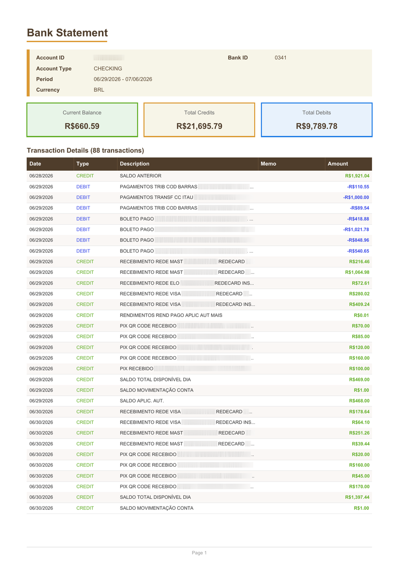Click the amount R$251.26
Screen dimensions: 399x564
click(359, 433)
